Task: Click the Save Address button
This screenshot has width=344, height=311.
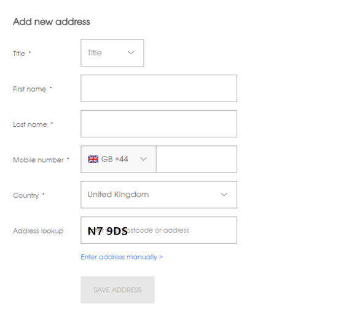Action: [x=117, y=290]
